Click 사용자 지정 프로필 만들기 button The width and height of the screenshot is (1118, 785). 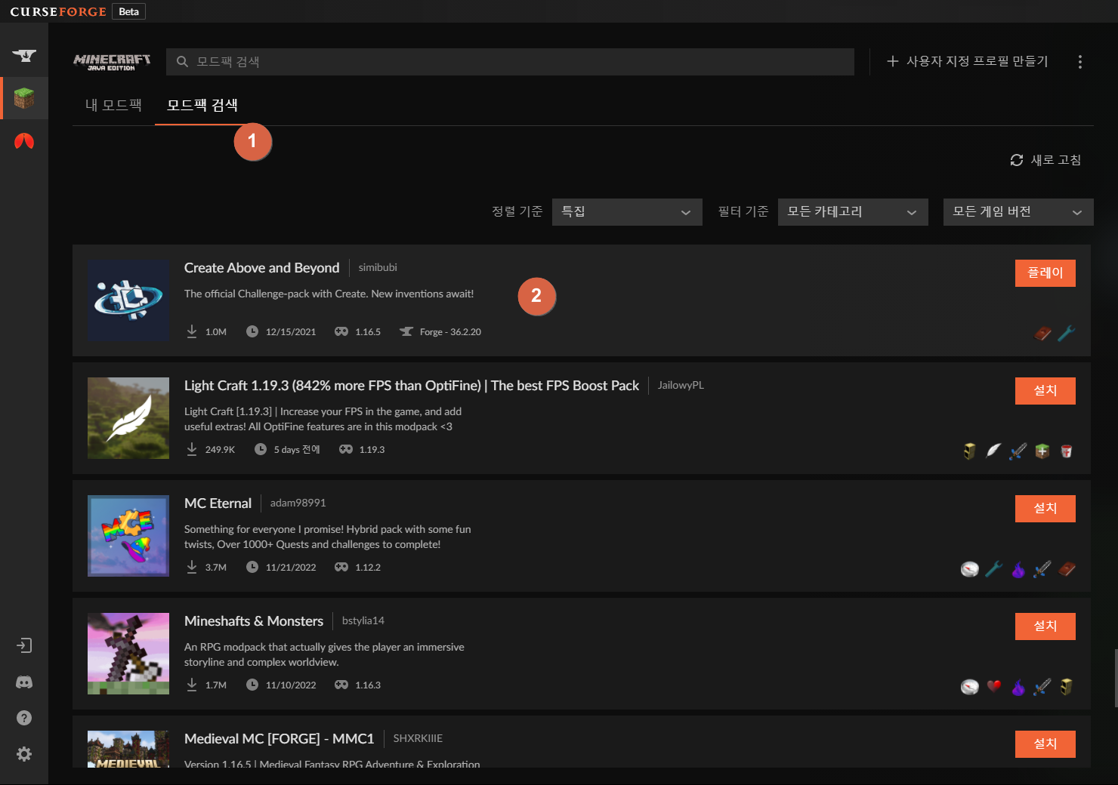pos(968,61)
